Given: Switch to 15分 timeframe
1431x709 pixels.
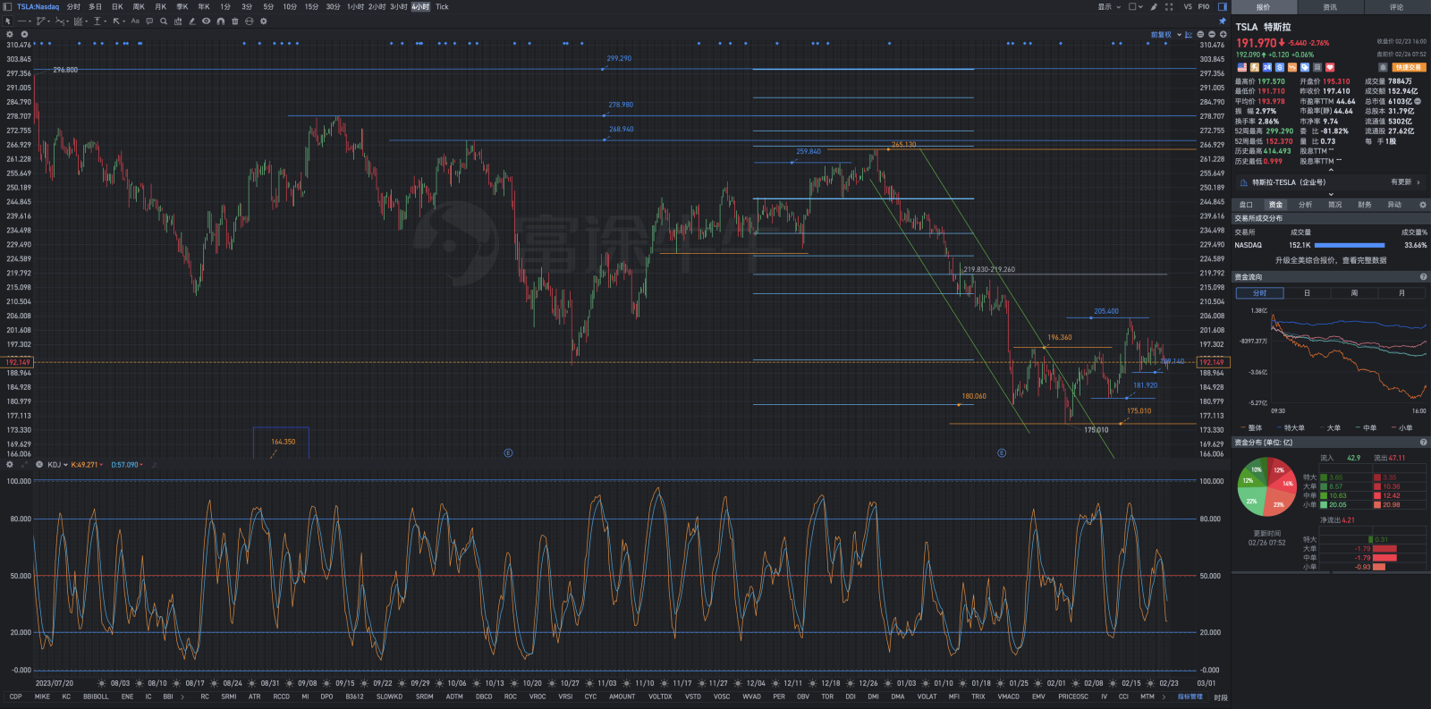Looking at the screenshot, I should click(311, 6).
